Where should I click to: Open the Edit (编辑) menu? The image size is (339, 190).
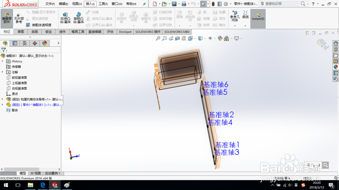pos(63,4)
